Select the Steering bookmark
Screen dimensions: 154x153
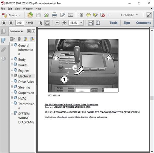point(24,87)
